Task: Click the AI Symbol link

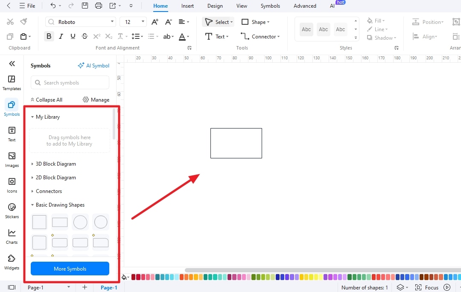Action: click(93, 66)
